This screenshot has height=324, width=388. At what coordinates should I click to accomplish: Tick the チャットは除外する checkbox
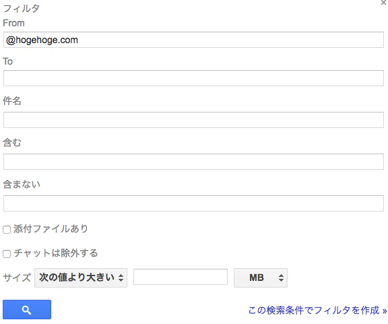point(7,254)
